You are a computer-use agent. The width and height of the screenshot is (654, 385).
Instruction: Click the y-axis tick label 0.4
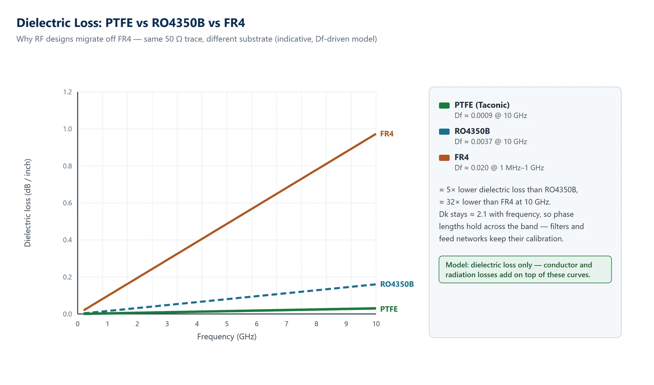click(x=67, y=240)
